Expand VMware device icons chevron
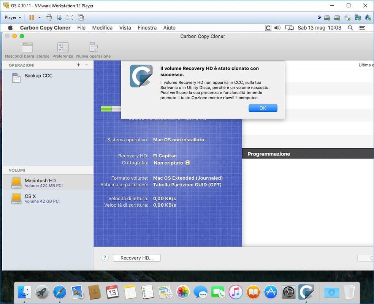The height and width of the screenshot is (304, 374). pos(319,17)
